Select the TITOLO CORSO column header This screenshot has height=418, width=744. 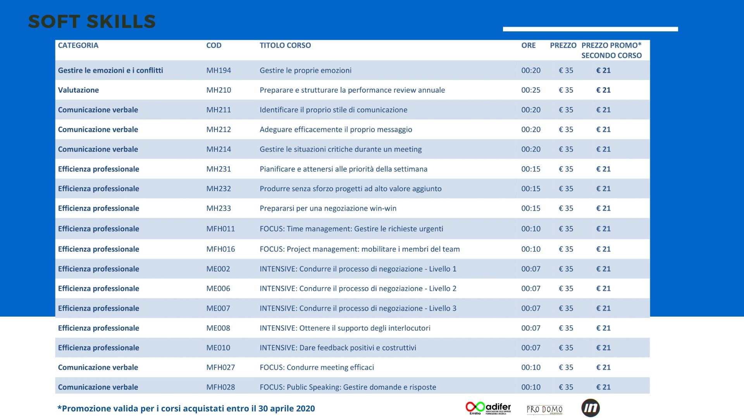pyautogui.click(x=285, y=45)
